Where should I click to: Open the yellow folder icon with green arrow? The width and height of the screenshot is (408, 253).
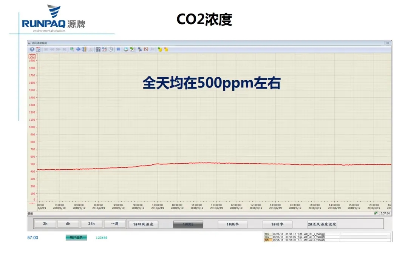[x=160, y=49]
